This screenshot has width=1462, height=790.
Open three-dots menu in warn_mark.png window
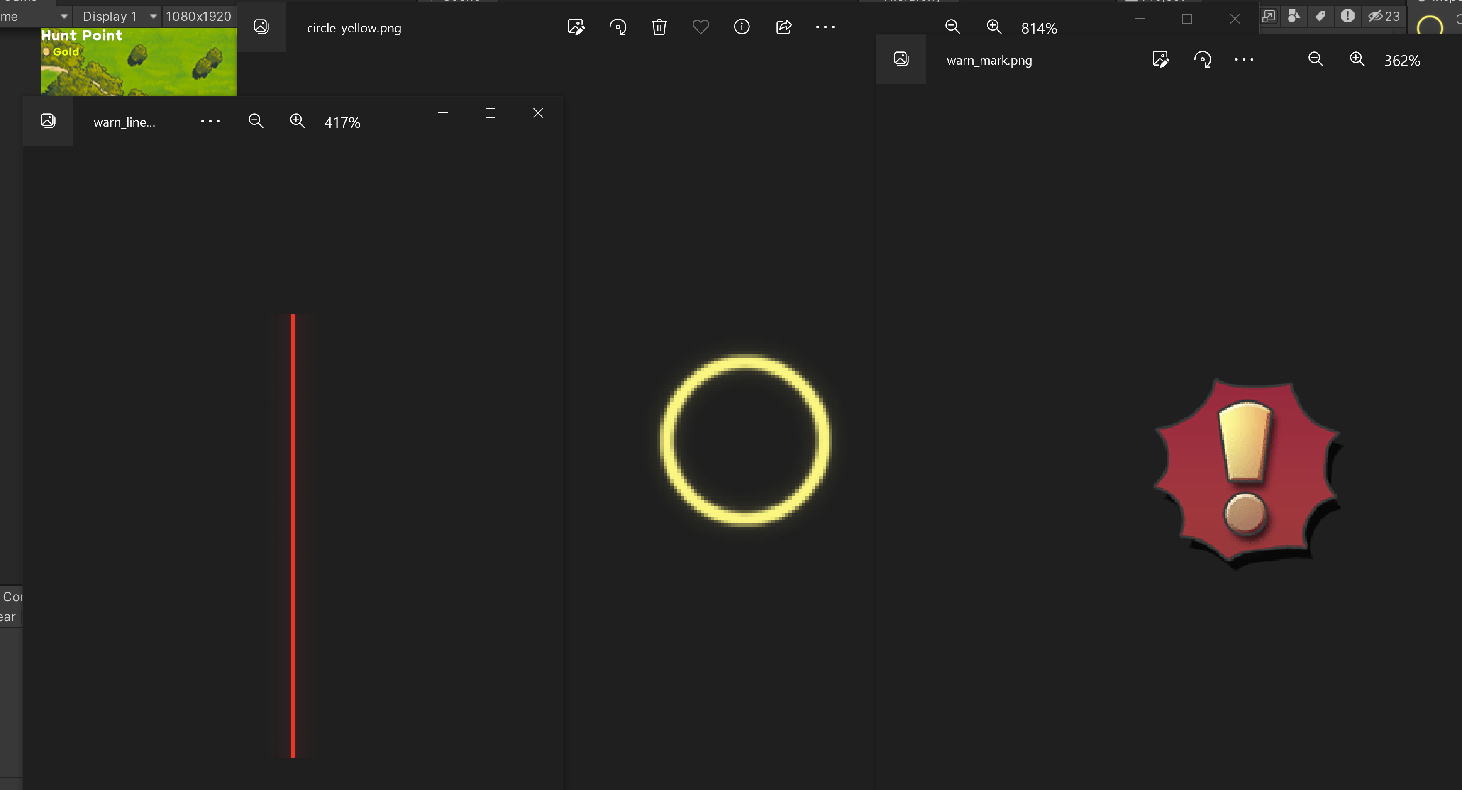click(1243, 59)
